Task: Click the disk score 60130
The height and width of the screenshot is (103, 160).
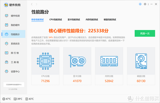Action: click(141, 81)
